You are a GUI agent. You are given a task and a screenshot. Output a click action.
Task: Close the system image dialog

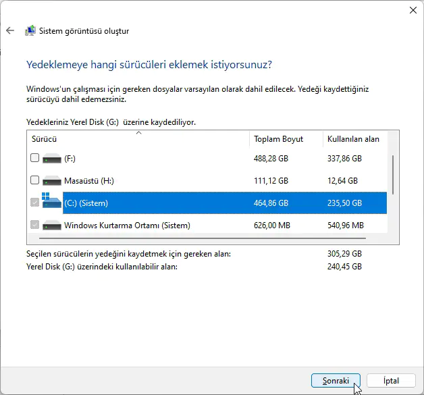[x=413, y=10]
